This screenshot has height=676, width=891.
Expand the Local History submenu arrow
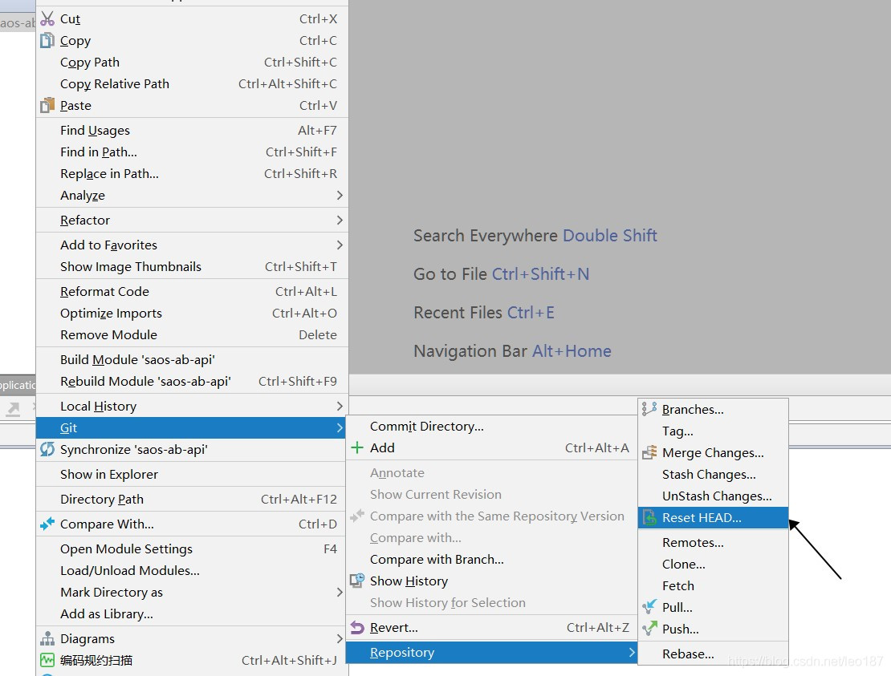340,407
